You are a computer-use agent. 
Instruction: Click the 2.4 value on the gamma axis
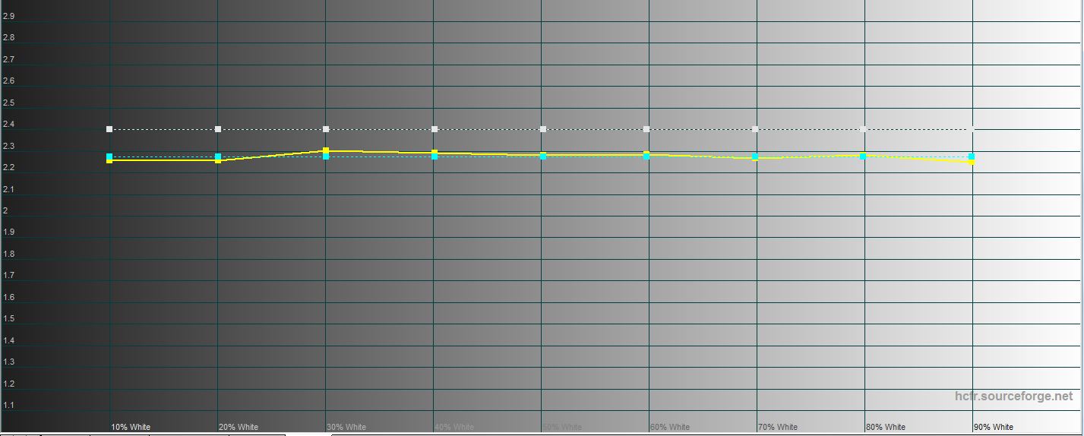pos(9,125)
